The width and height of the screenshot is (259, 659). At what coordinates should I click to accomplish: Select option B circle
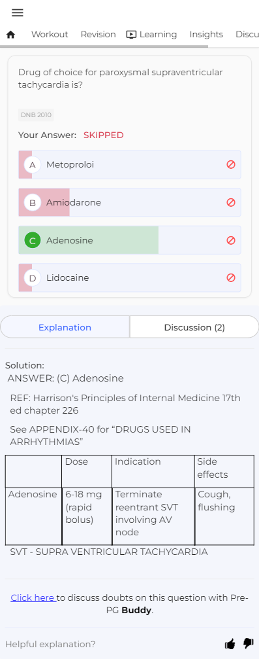[x=32, y=203]
